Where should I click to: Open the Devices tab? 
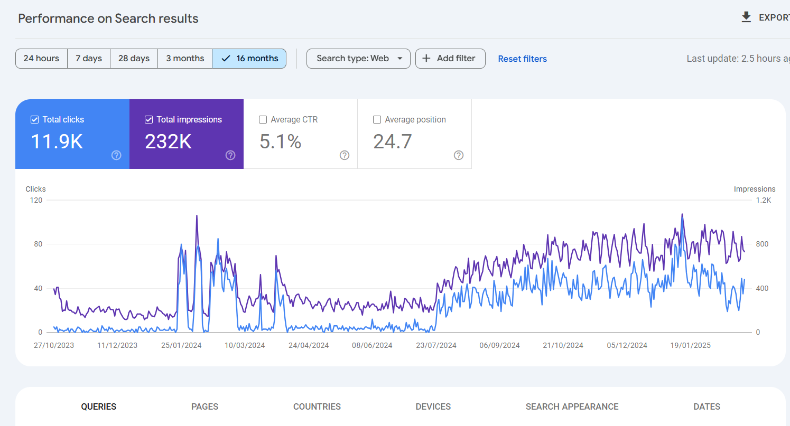pos(433,406)
